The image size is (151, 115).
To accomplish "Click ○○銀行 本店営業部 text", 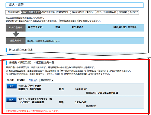I will [x=32, y=102].
